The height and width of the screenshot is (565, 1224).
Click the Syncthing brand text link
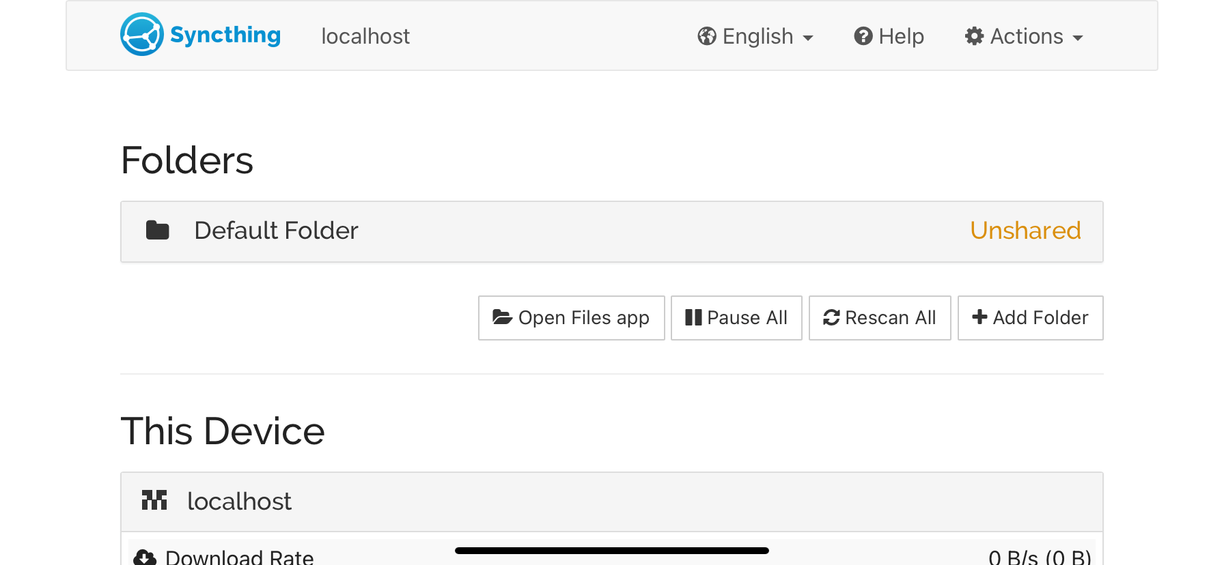(x=225, y=35)
